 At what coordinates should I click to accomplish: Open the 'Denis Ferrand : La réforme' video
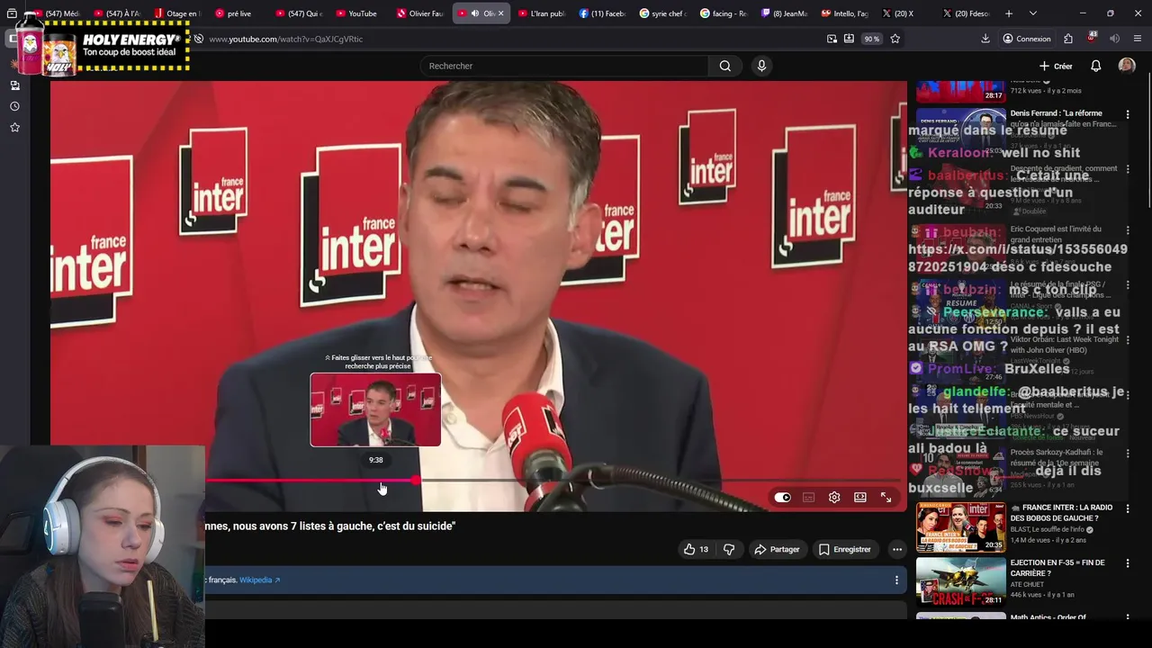(1063, 119)
